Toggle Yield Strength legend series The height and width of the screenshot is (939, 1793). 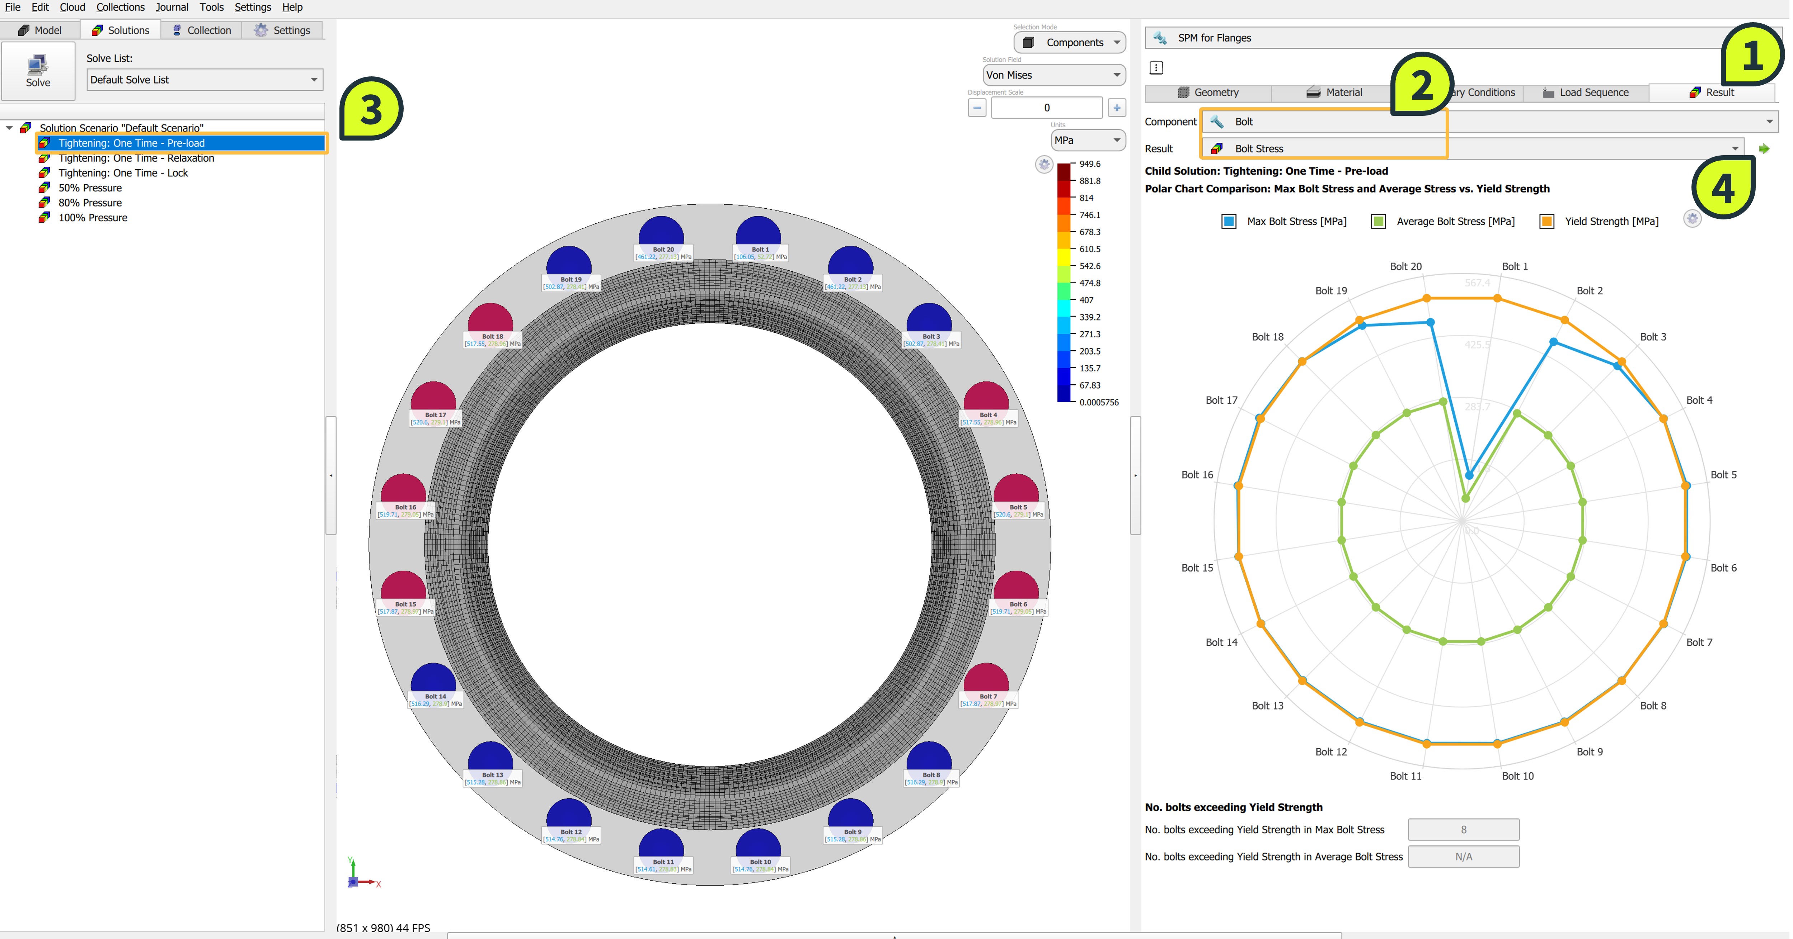tap(1546, 221)
